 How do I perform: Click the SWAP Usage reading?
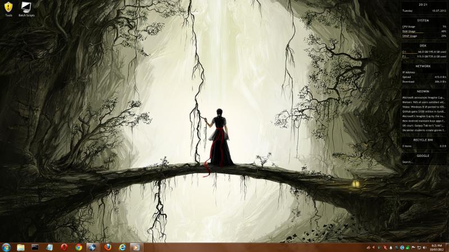point(424,36)
